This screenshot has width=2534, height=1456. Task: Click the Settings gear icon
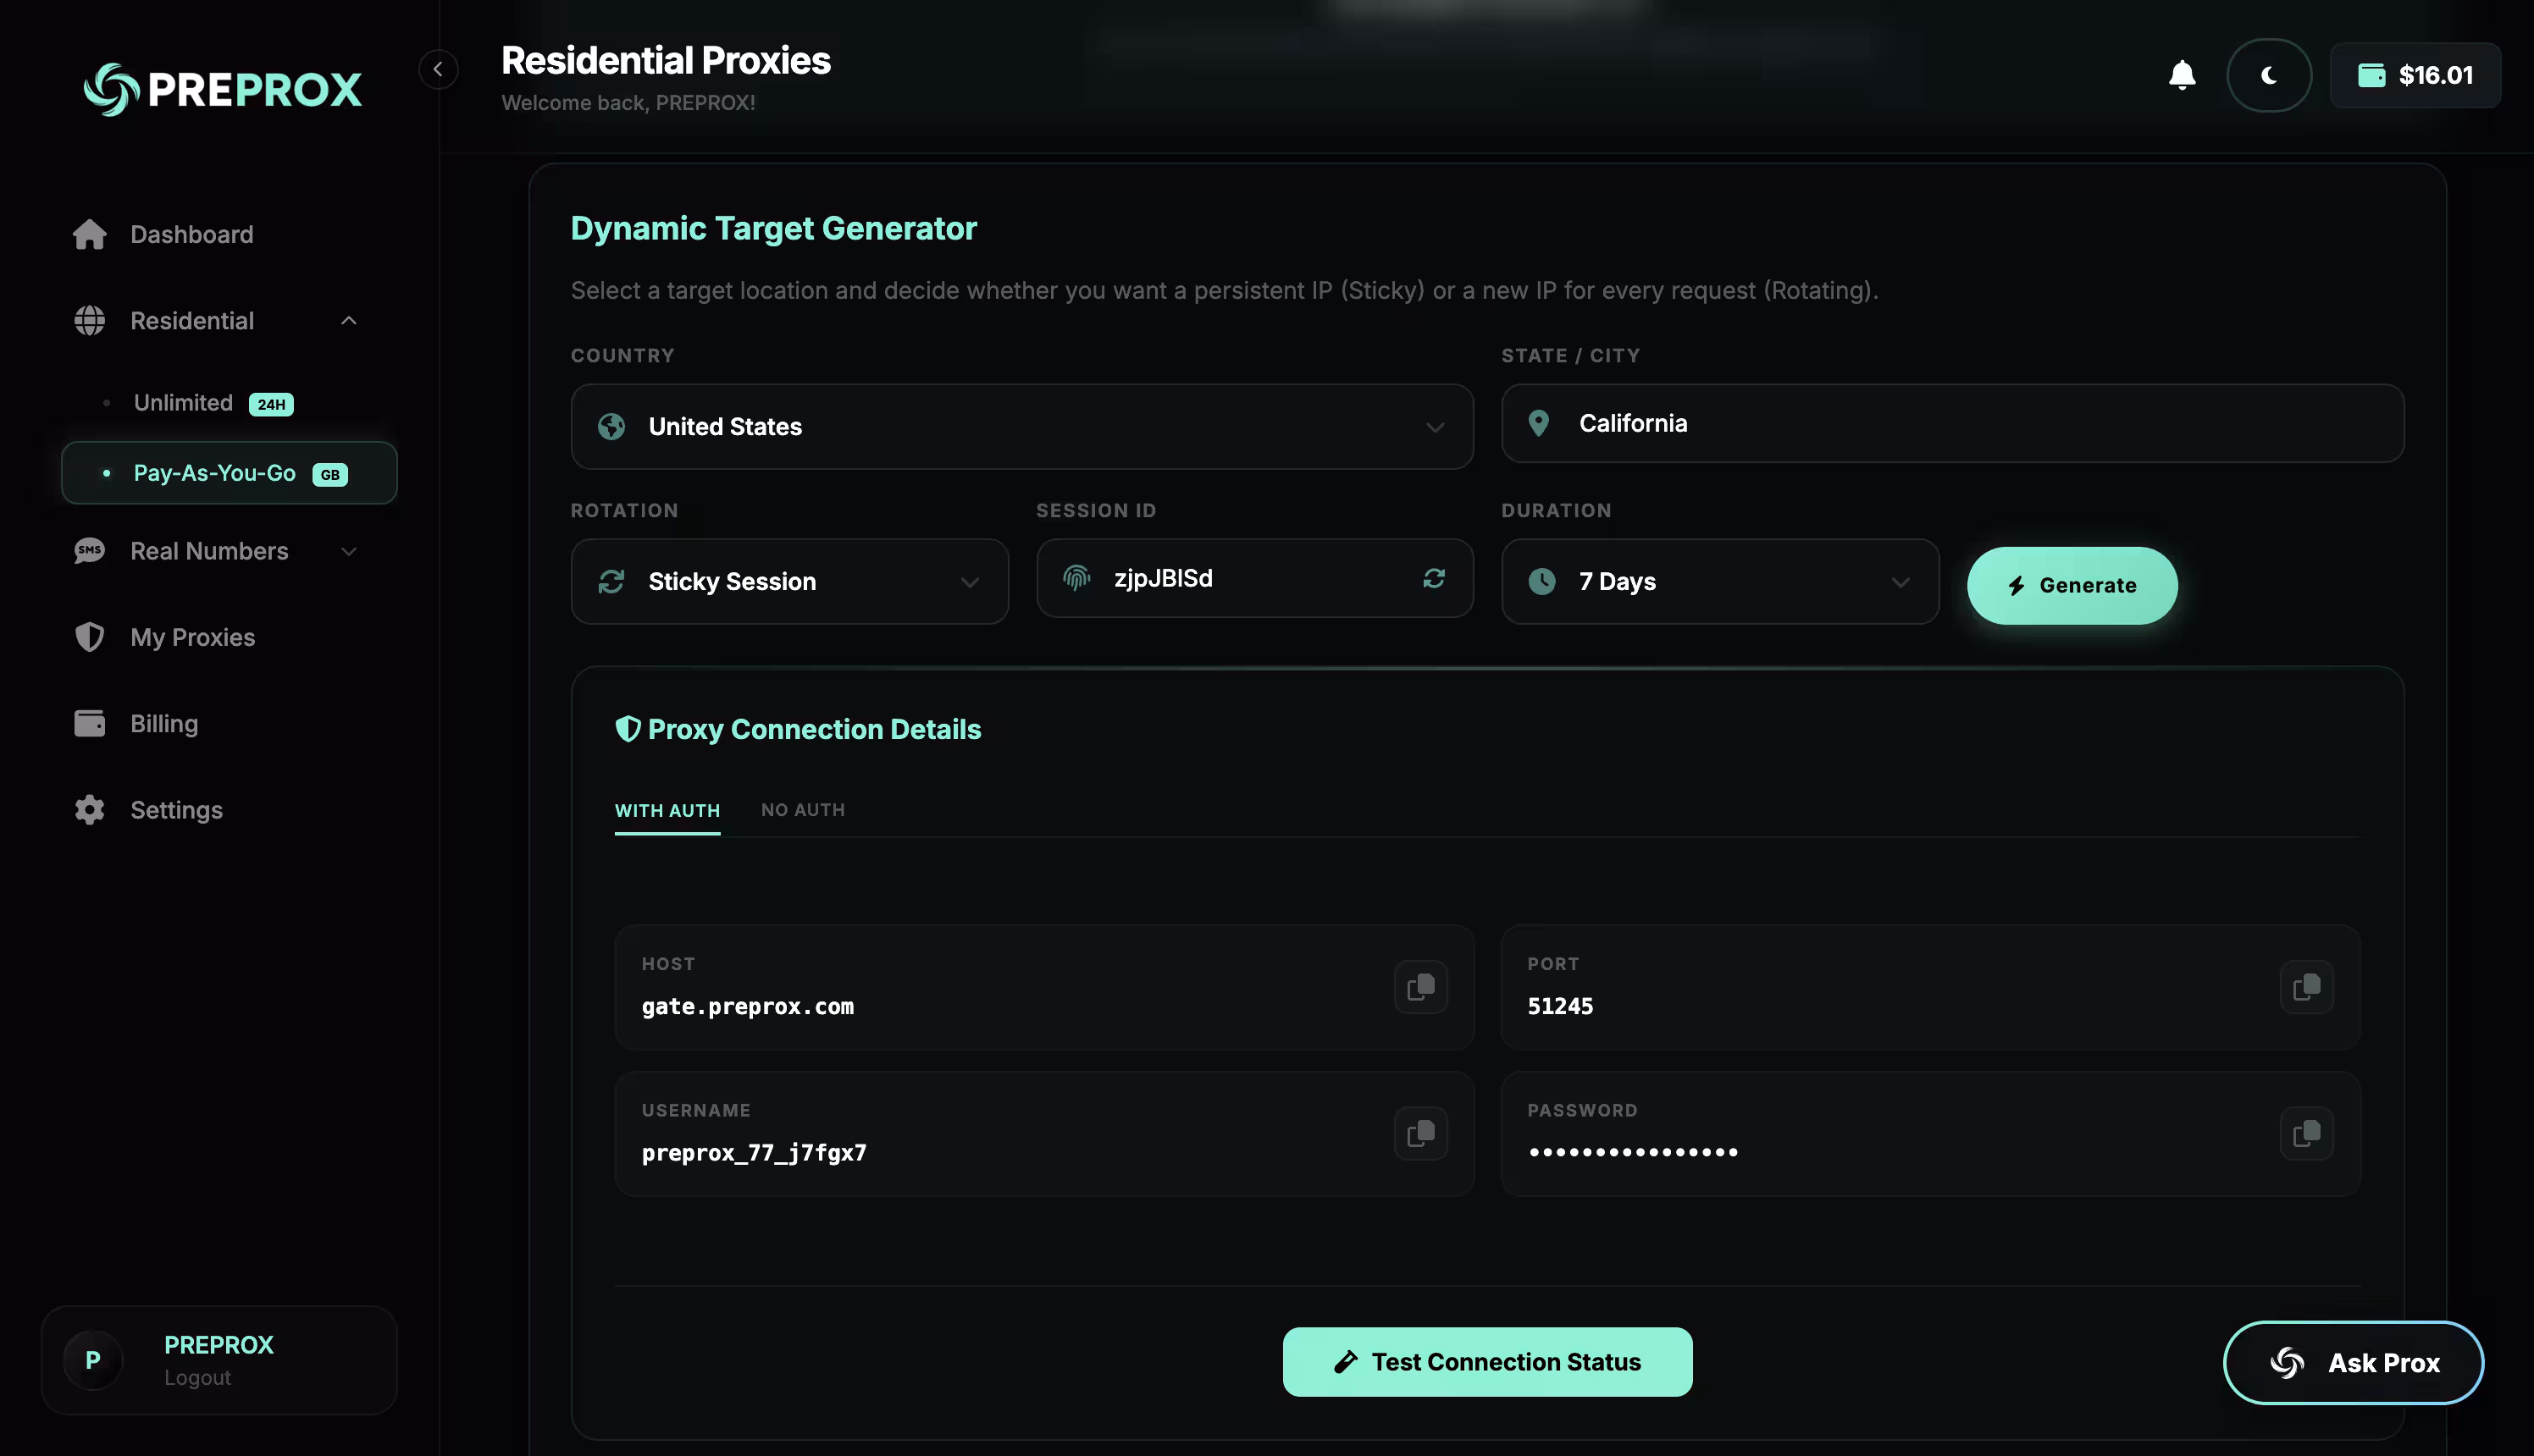(90, 810)
